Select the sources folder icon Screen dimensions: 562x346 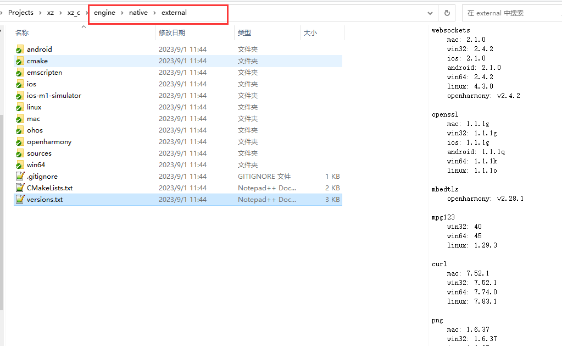pos(20,153)
